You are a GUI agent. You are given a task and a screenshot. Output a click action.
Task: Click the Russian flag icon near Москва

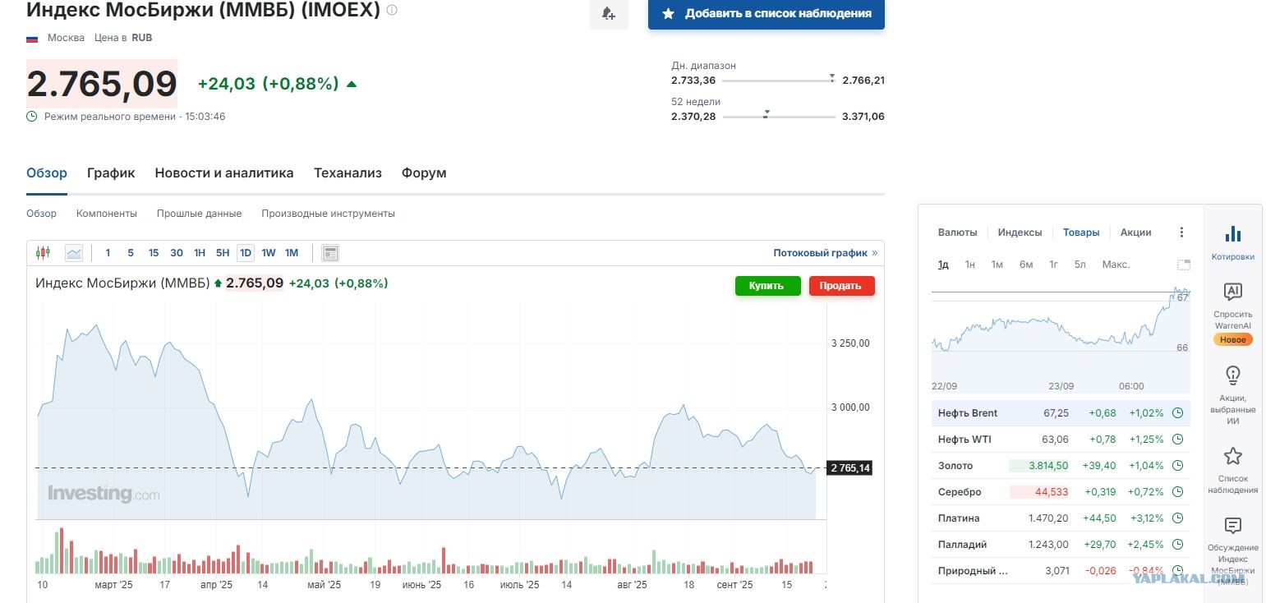[33, 39]
